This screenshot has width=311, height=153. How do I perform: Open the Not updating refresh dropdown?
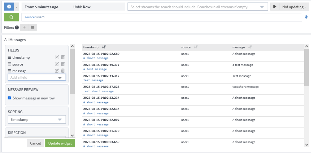point(294,7)
